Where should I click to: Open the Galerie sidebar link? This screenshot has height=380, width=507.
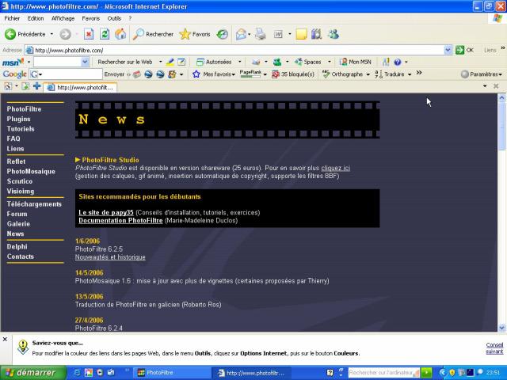coord(18,223)
